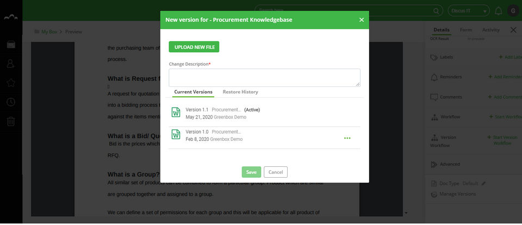Click the Workflow hierarchy icon
Screen dimensions: 522x225
click(x=434, y=117)
